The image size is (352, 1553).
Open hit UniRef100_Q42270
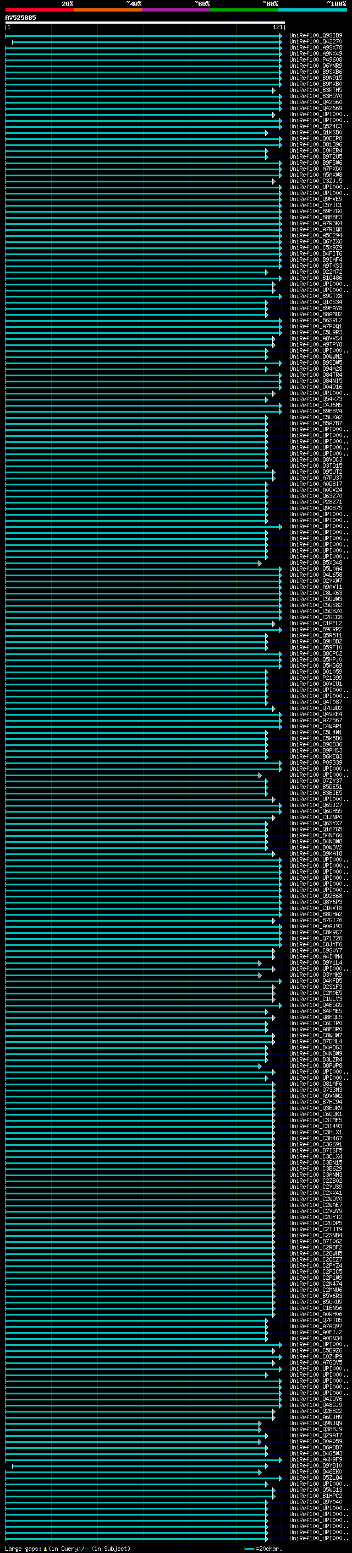click(x=316, y=42)
